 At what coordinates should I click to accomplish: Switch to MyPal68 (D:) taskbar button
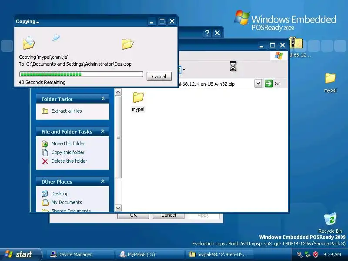[149, 254]
